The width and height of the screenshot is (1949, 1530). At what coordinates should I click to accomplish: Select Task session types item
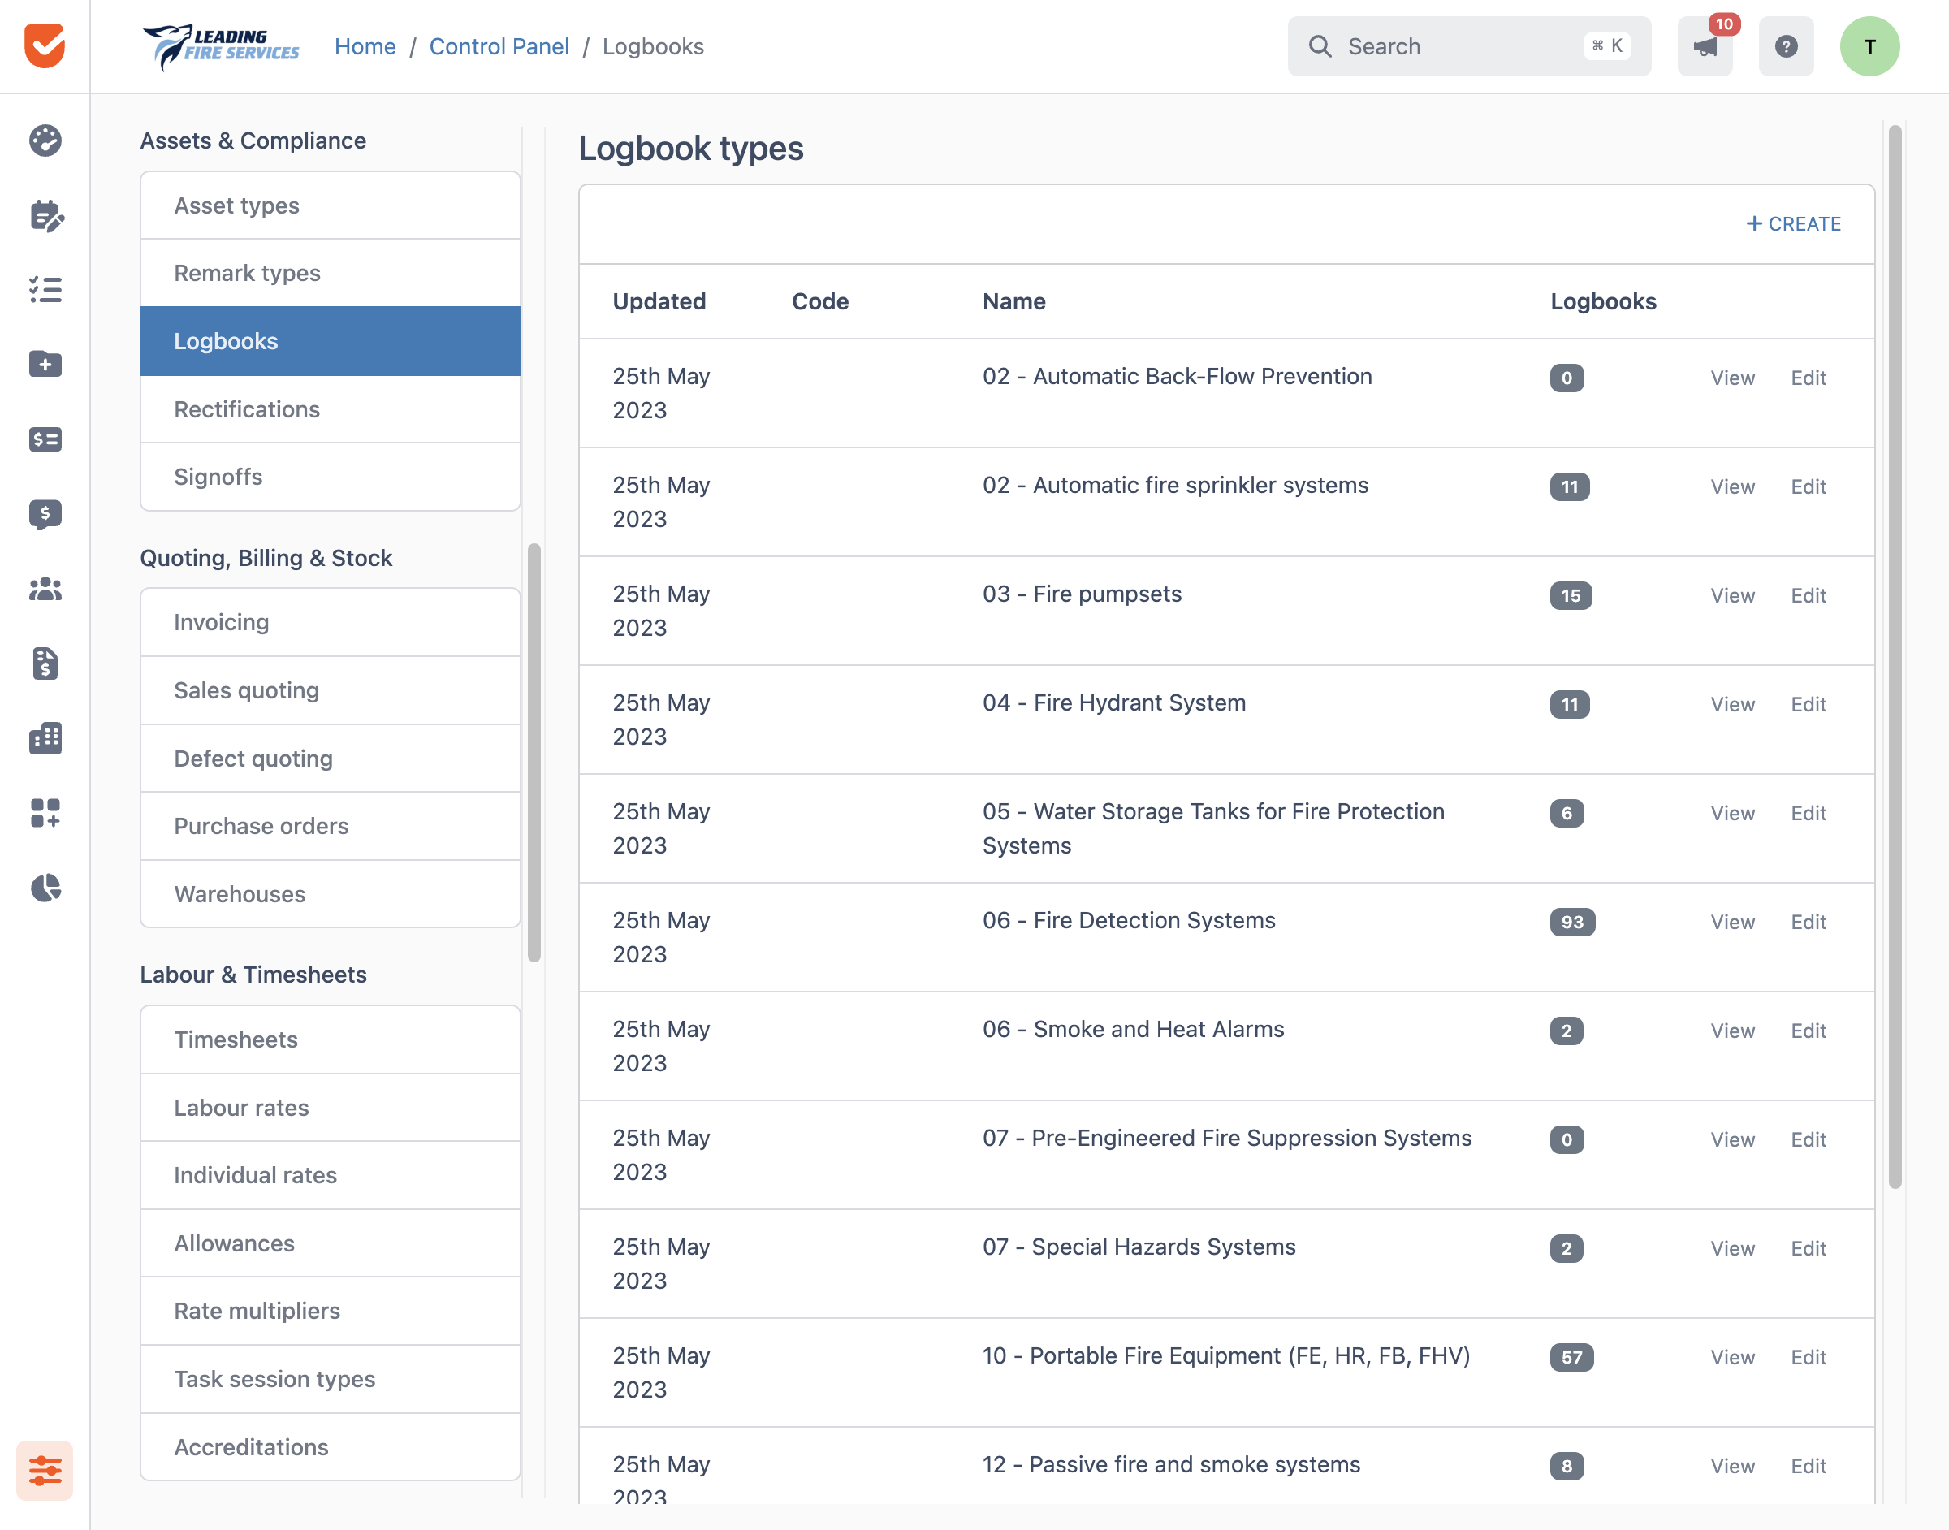point(331,1379)
